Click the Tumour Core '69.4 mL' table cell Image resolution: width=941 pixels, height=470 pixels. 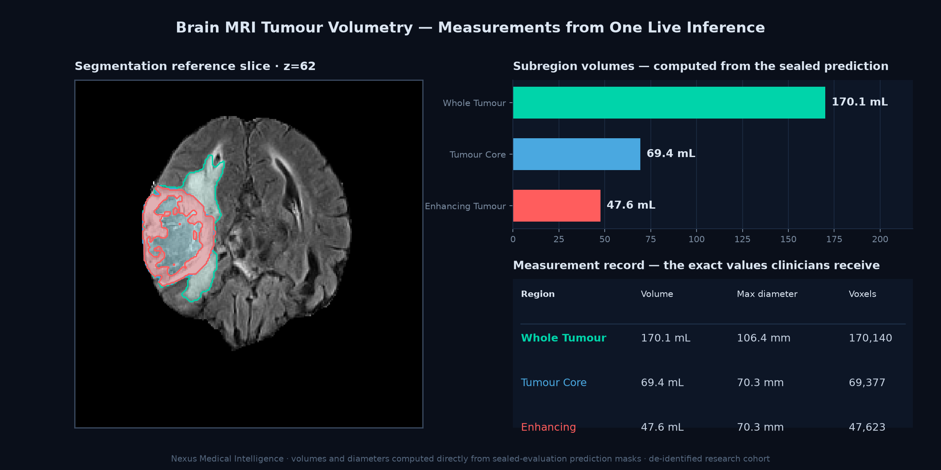pyautogui.click(x=662, y=383)
